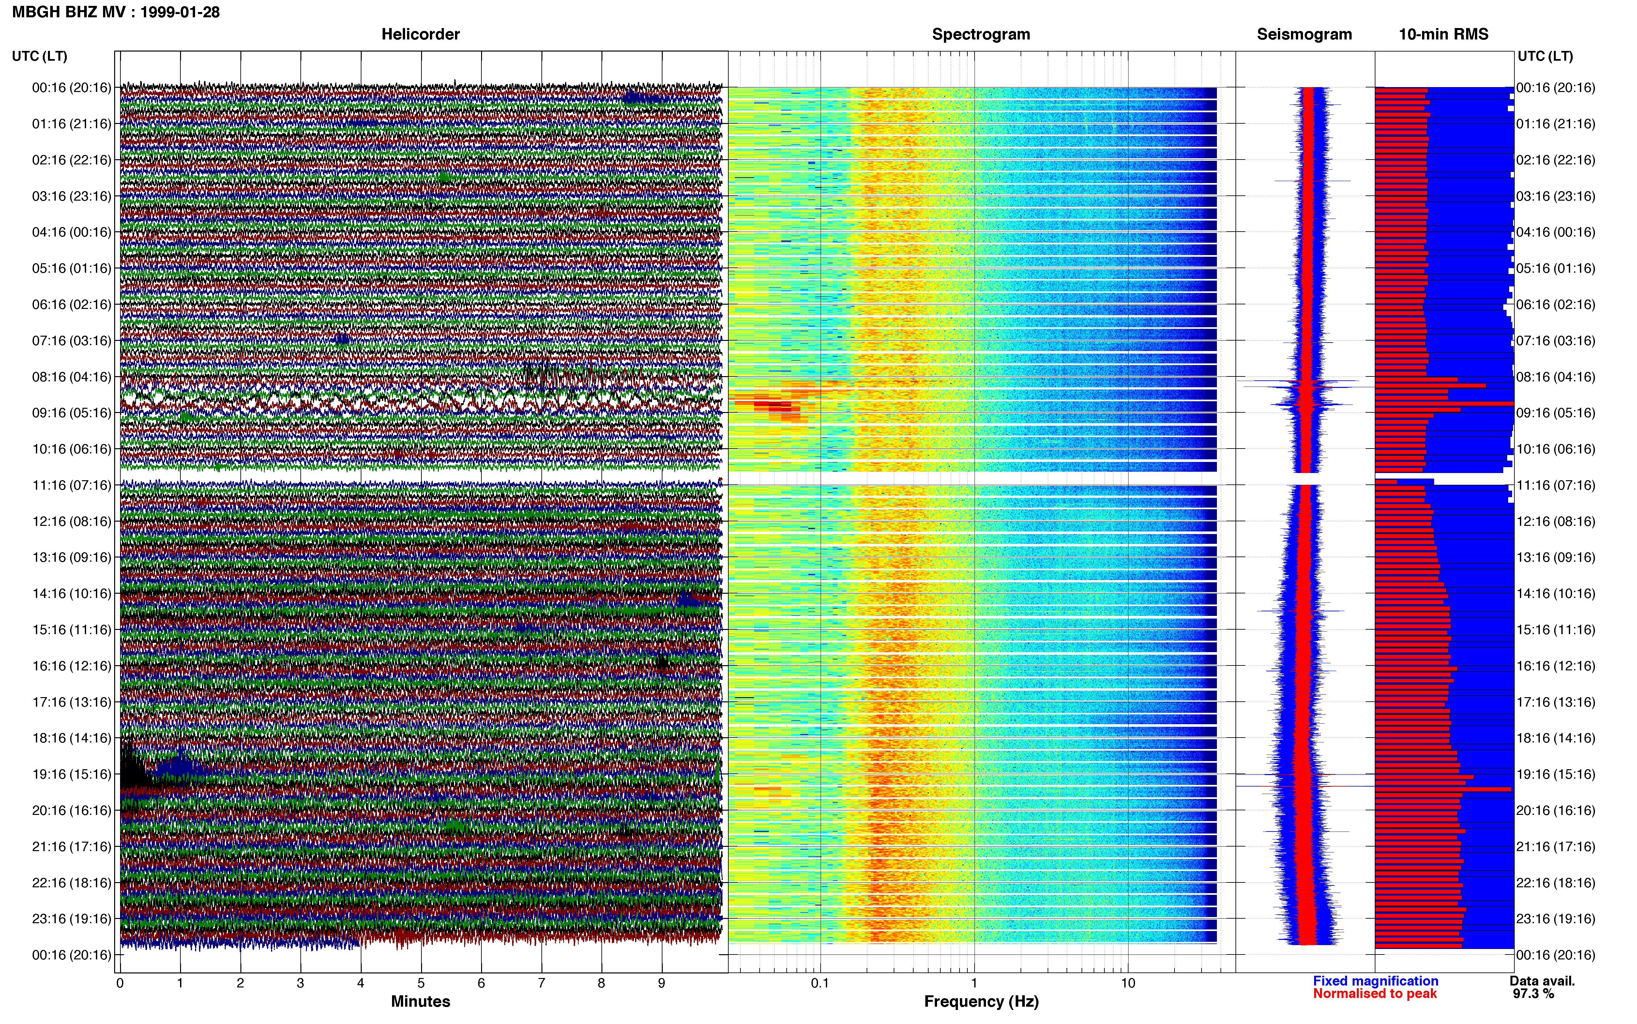Click left time label 15:16 (11:16)
The height and width of the screenshot is (1024, 1637).
tap(72, 630)
